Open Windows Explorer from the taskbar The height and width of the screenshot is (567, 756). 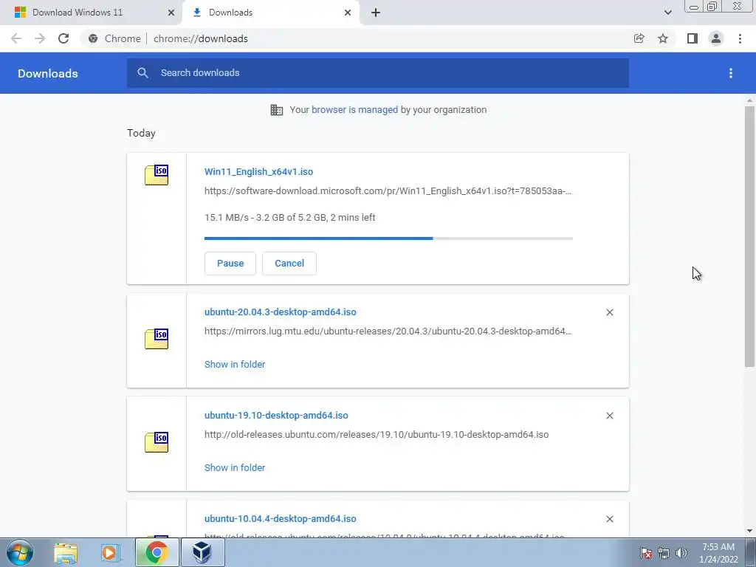[x=66, y=552]
